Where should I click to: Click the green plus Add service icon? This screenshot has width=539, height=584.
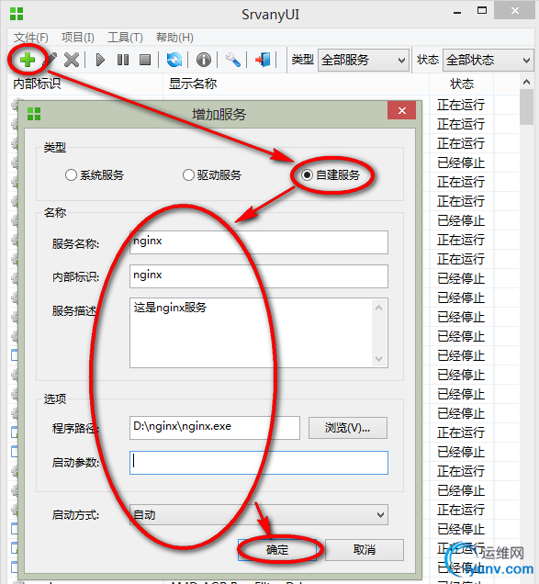28,60
